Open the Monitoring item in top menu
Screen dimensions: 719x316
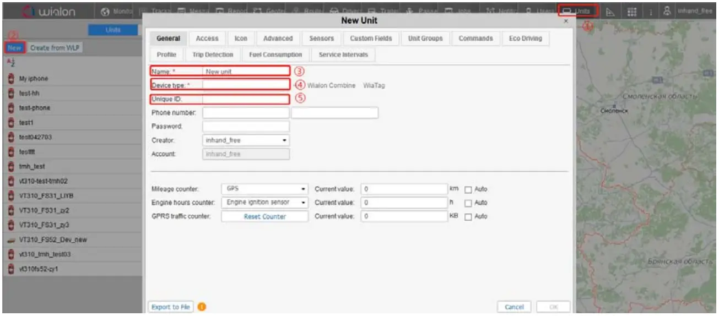pos(116,11)
